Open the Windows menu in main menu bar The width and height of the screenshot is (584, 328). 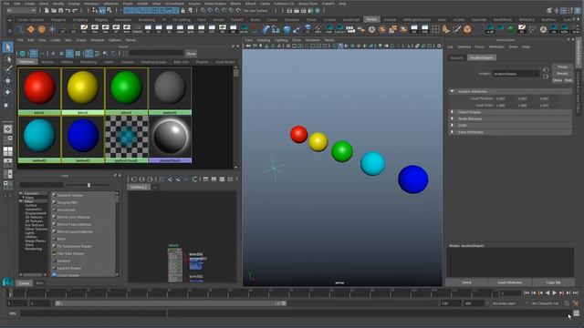(x=91, y=4)
